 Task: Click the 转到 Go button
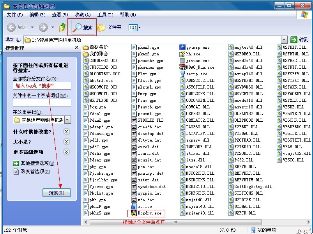point(300,40)
